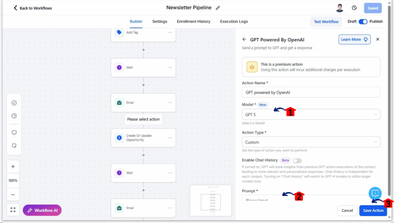Click the canvas minimap thumbnail
This screenshot has height=223, width=394.
pyautogui.click(x=210, y=200)
